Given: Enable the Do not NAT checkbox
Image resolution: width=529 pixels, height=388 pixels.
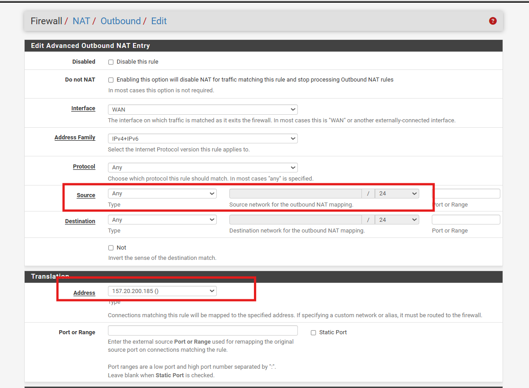Looking at the screenshot, I should coord(111,80).
